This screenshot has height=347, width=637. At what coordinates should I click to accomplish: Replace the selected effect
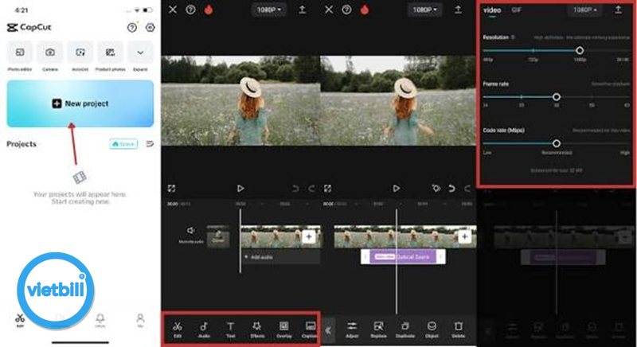[x=378, y=329]
